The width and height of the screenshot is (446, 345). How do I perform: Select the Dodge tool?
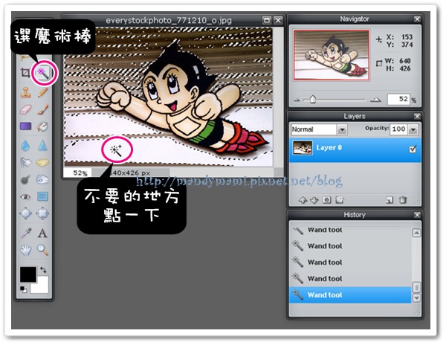25,179
